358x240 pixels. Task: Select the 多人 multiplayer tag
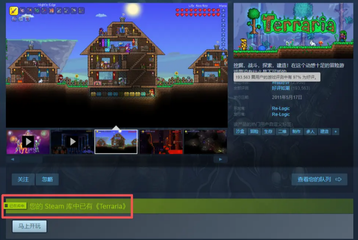pos(310,131)
